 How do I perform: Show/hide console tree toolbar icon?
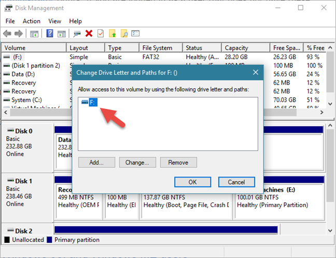coord(34,34)
